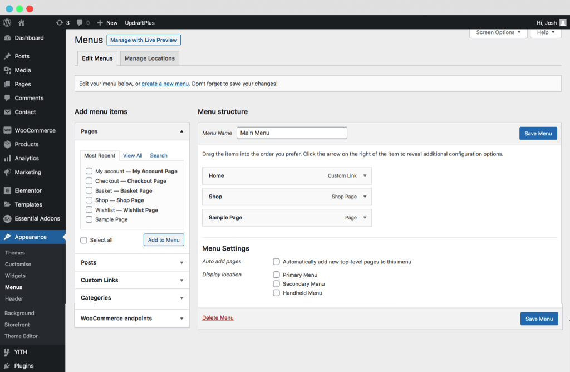The image size is (570, 372).
Task: Expand the Home Custom Link item options
Action: [x=365, y=175]
